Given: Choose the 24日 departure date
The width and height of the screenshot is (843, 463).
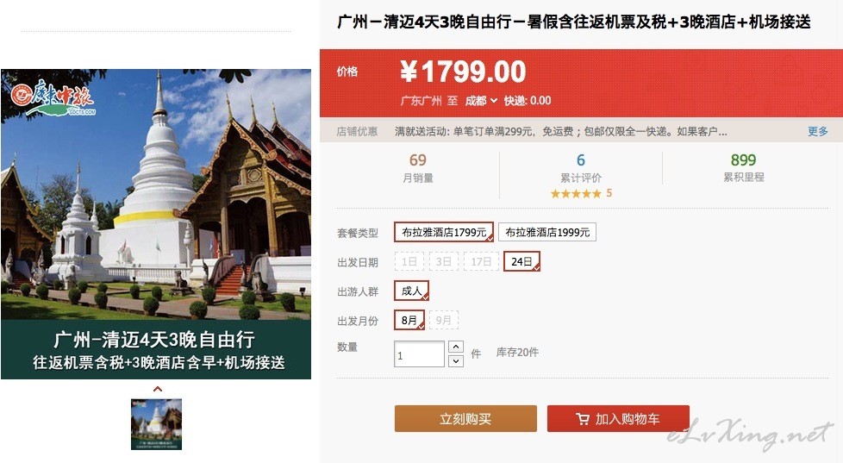Looking at the screenshot, I should pyautogui.click(x=521, y=262).
